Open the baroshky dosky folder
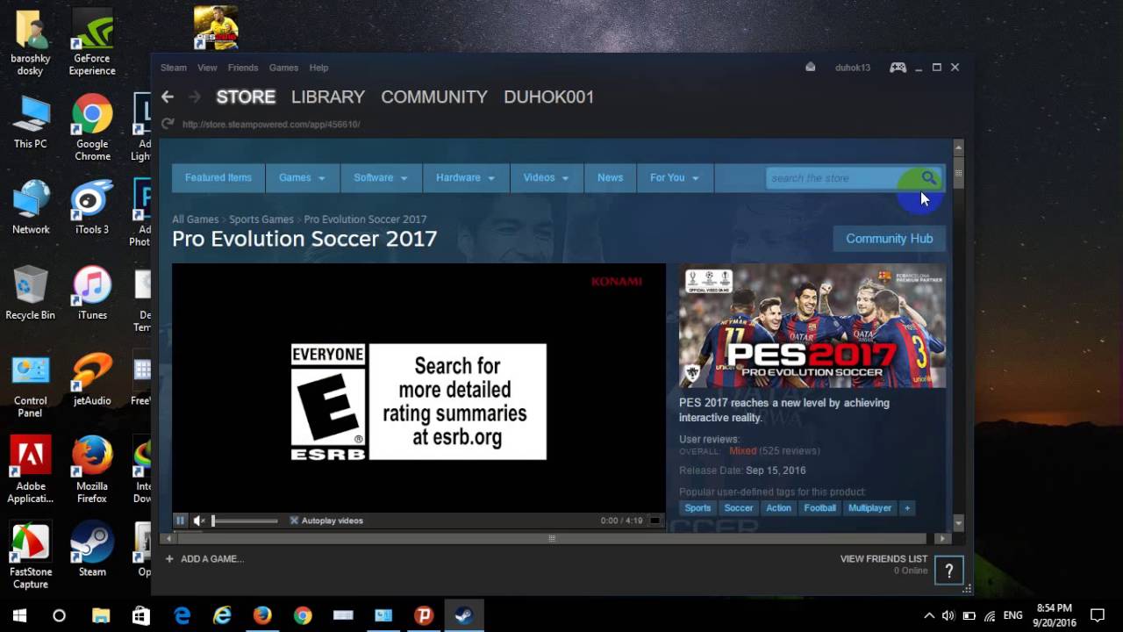This screenshot has height=632, width=1123. coord(30,42)
